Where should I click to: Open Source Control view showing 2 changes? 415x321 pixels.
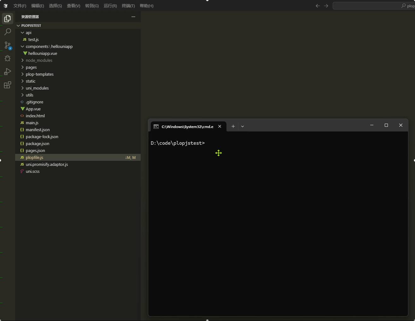[7, 45]
